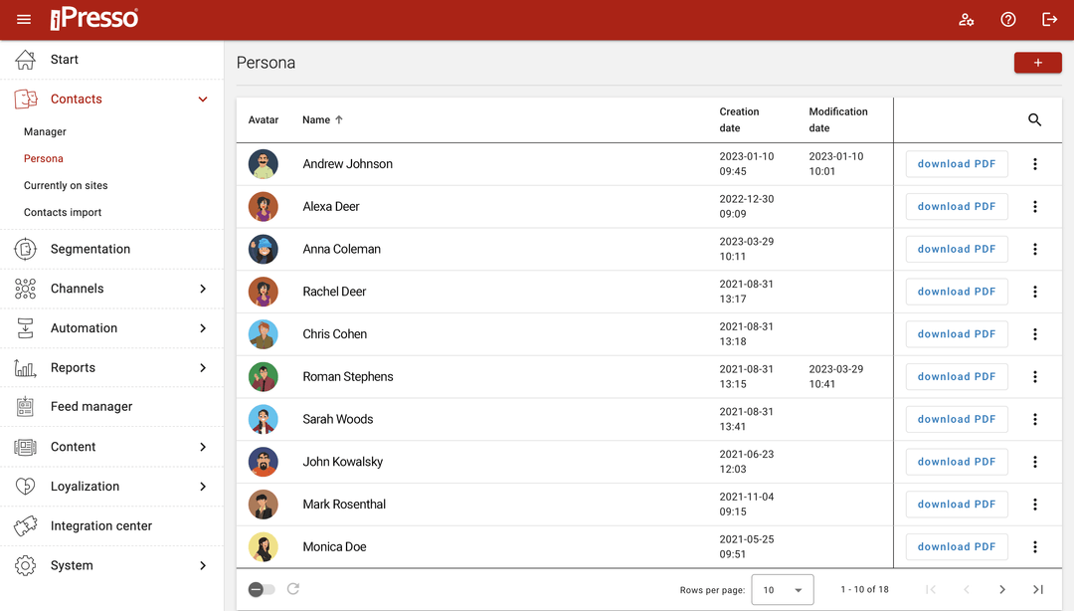Viewport: 1074px width, 611px height.
Task: Download PDF for Alexa Deer
Action: pos(956,206)
